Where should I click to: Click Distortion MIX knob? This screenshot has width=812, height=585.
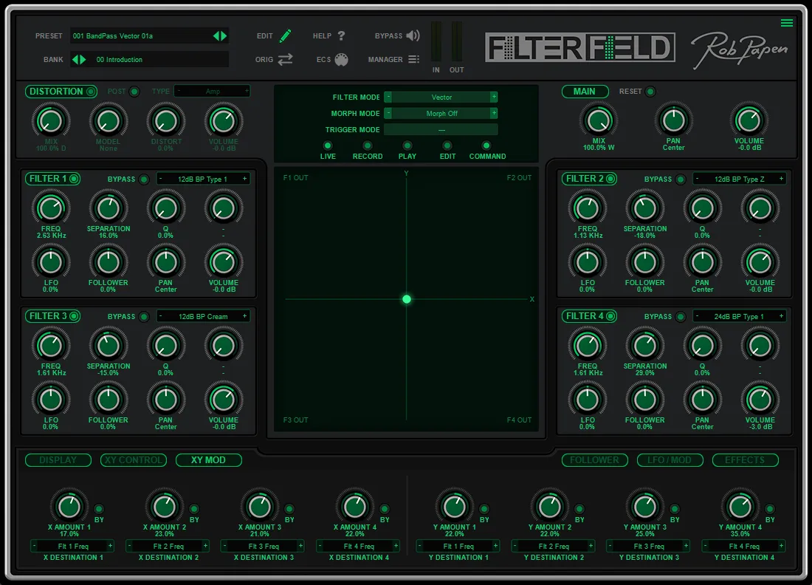(51, 121)
